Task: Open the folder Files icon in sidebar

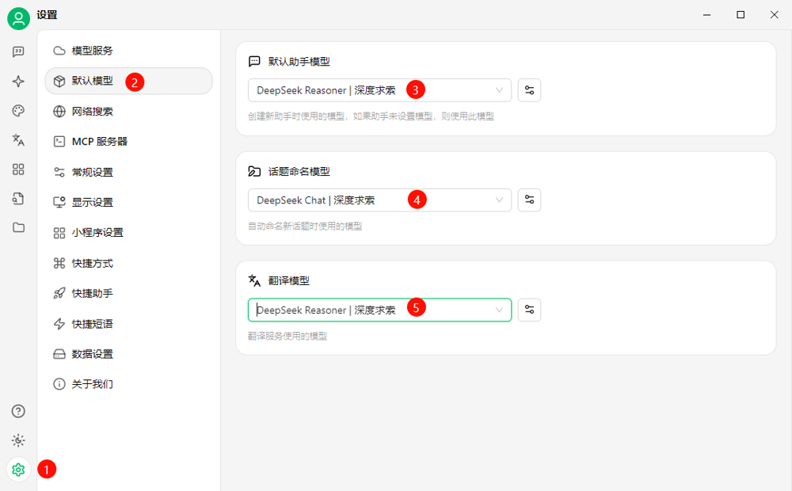Action: pos(18,227)
